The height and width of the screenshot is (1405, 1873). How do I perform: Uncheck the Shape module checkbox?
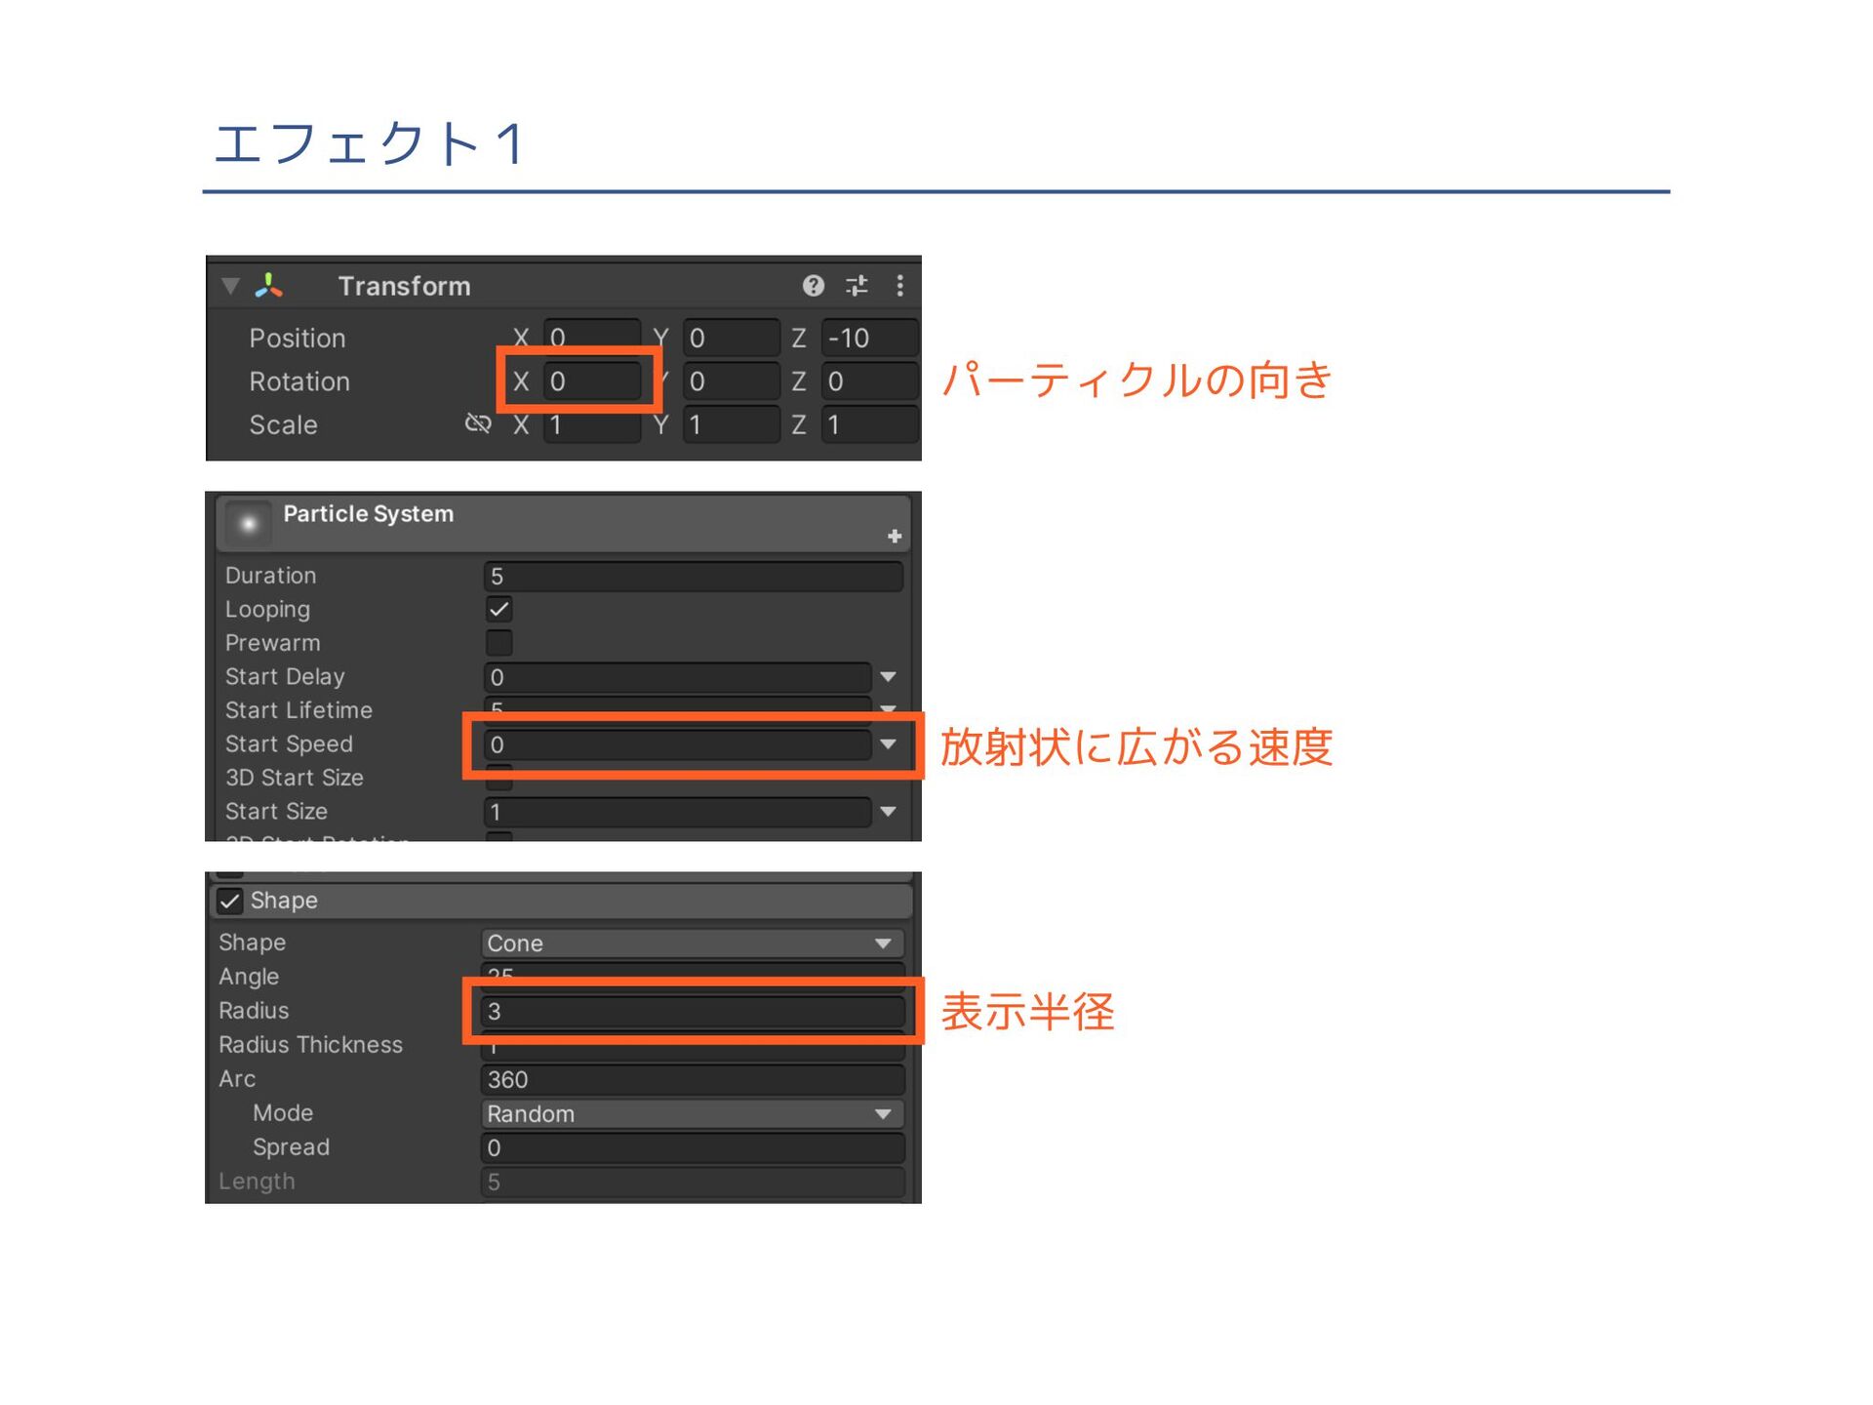coord(229,901)
